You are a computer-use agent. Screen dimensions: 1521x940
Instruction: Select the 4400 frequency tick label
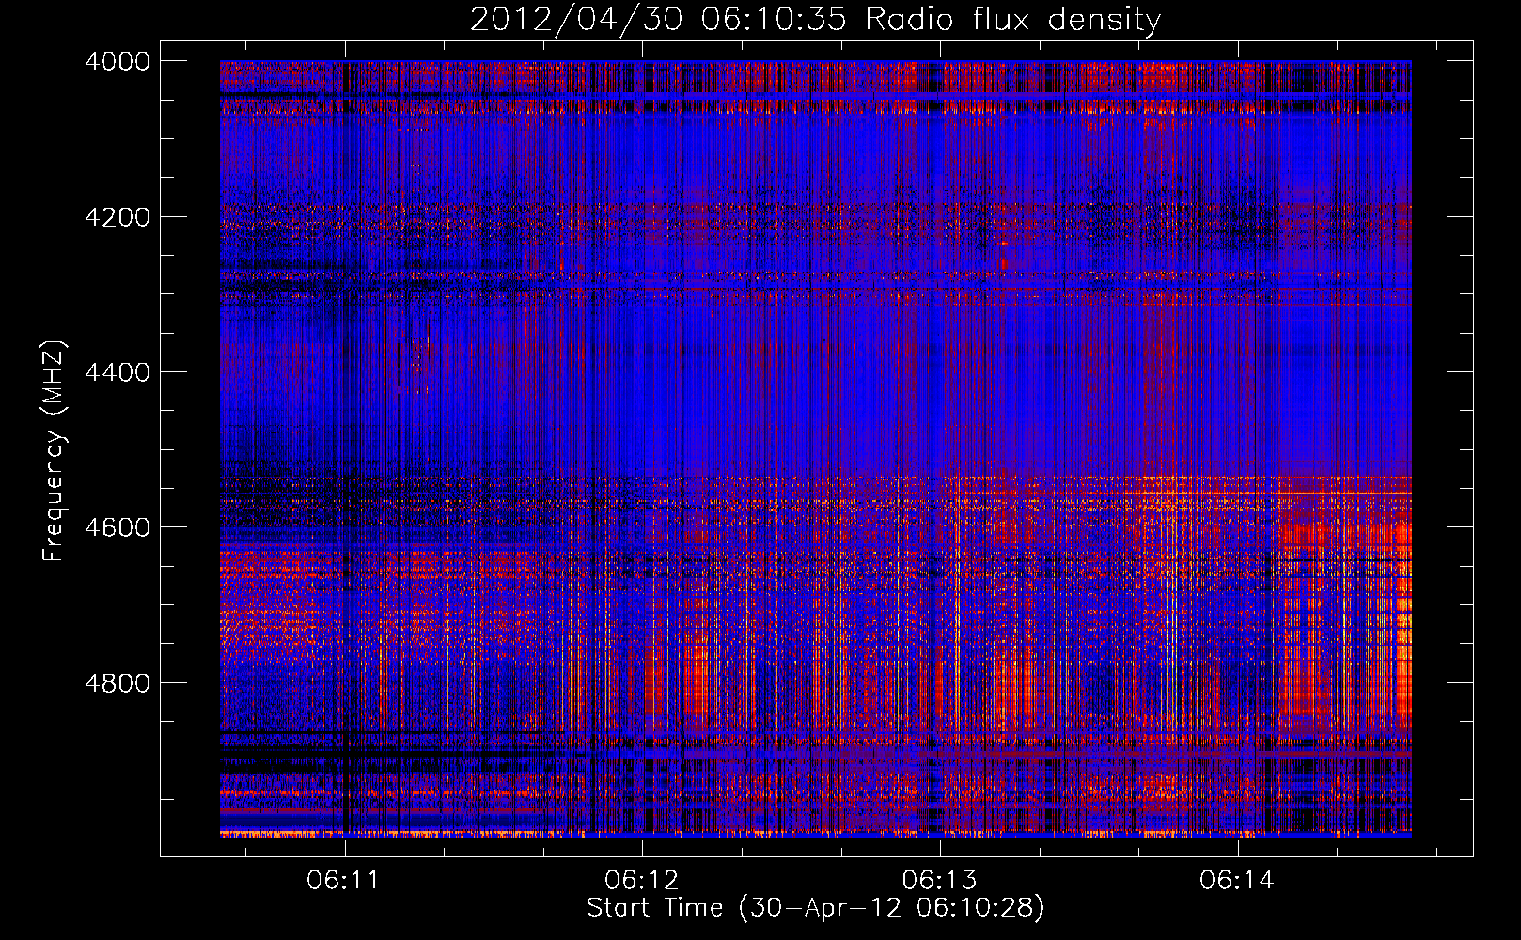[x=118, y=373]
